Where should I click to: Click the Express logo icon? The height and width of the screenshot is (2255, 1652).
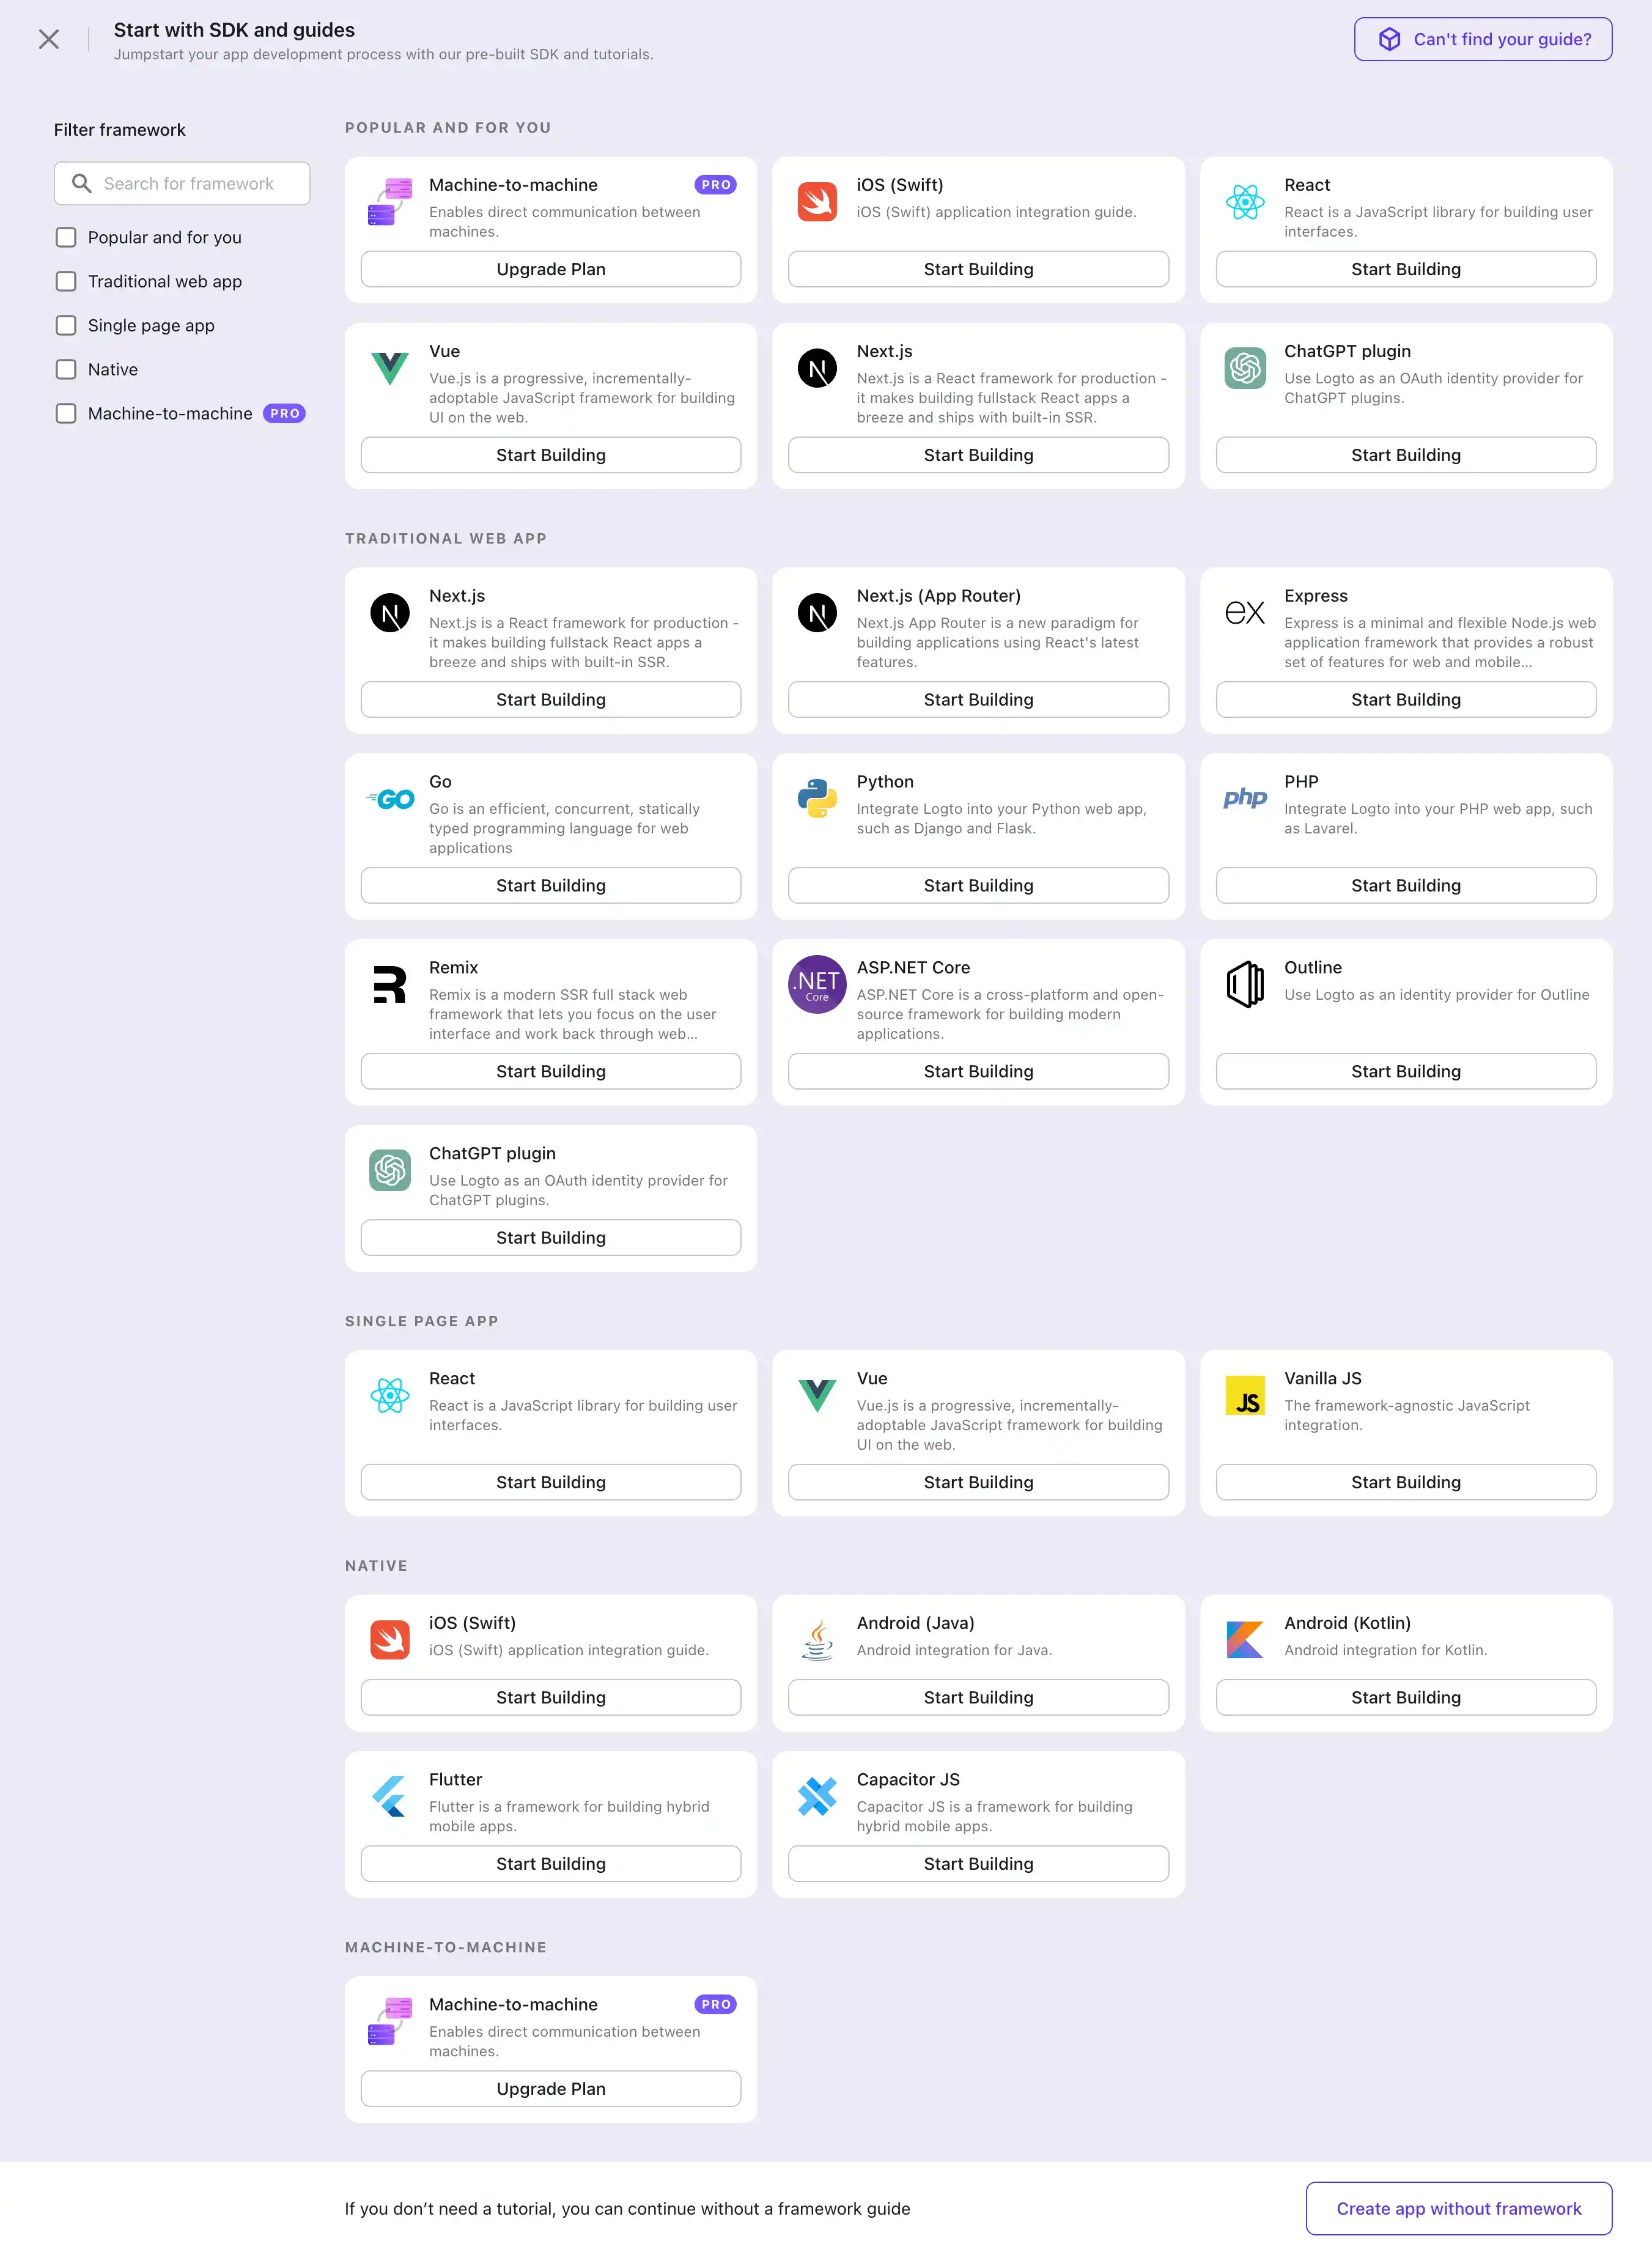coord(1244,612)
